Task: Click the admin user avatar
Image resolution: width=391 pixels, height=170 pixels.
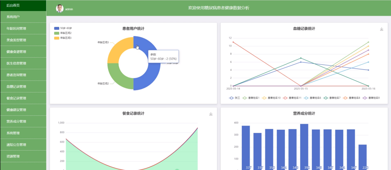Action: (60, 9)
